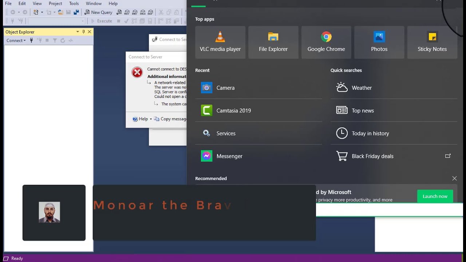Screen dimensions: 466x262
Task: Click the Open File folder icon
Action: 60,12
